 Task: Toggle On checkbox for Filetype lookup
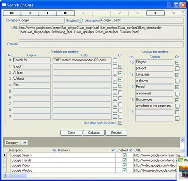(x=177, y=62)
